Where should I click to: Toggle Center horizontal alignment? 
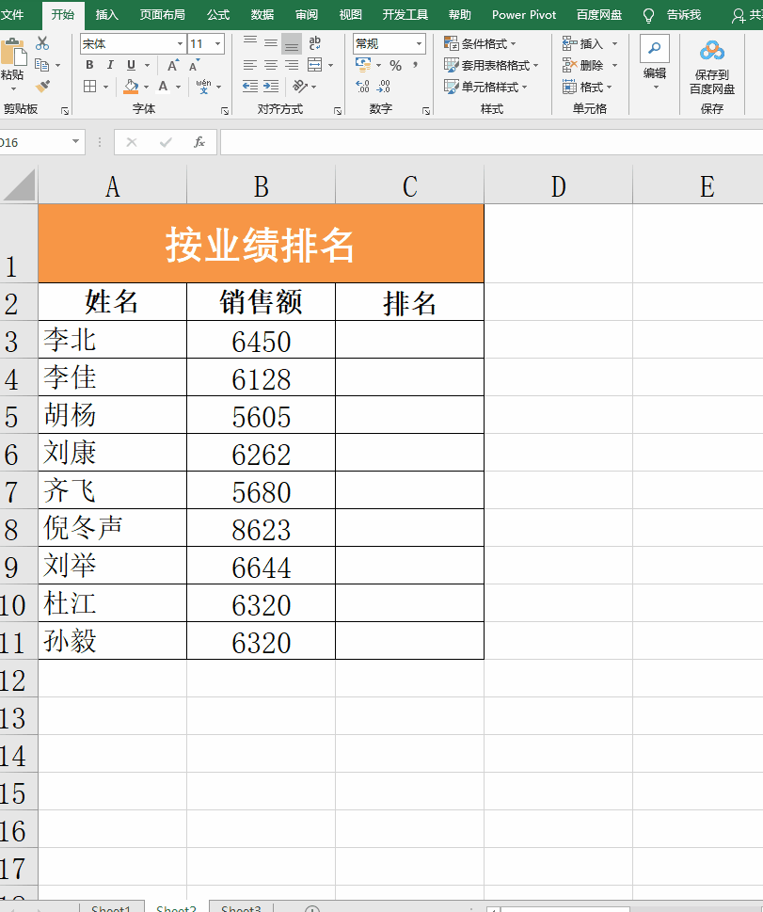coord(271,65)
